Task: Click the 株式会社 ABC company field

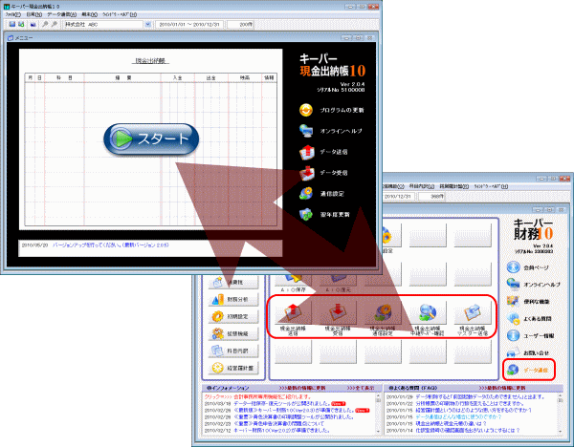Action: [x=103, y=25]
